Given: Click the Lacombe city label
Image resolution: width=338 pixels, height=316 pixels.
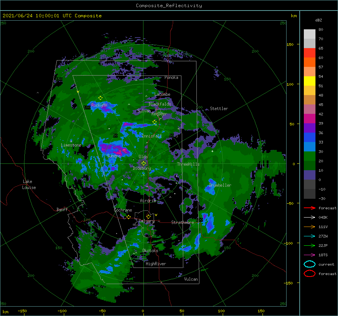Looking at the screenshot, I should (162, 94).
